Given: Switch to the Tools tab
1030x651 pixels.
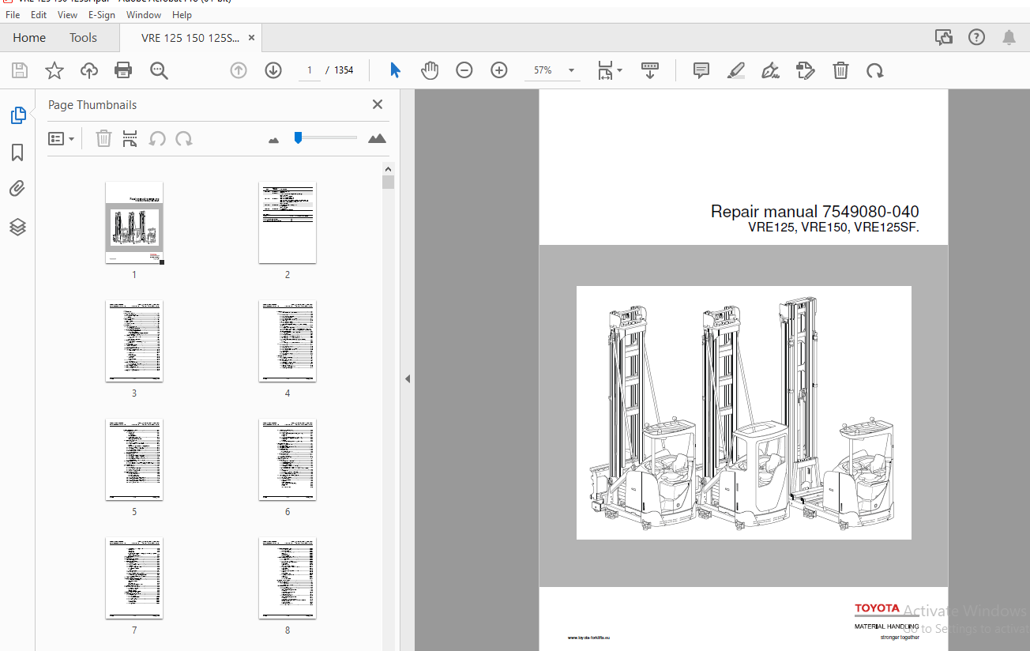Looking at the screenshot, I should (x=83, y=38).
